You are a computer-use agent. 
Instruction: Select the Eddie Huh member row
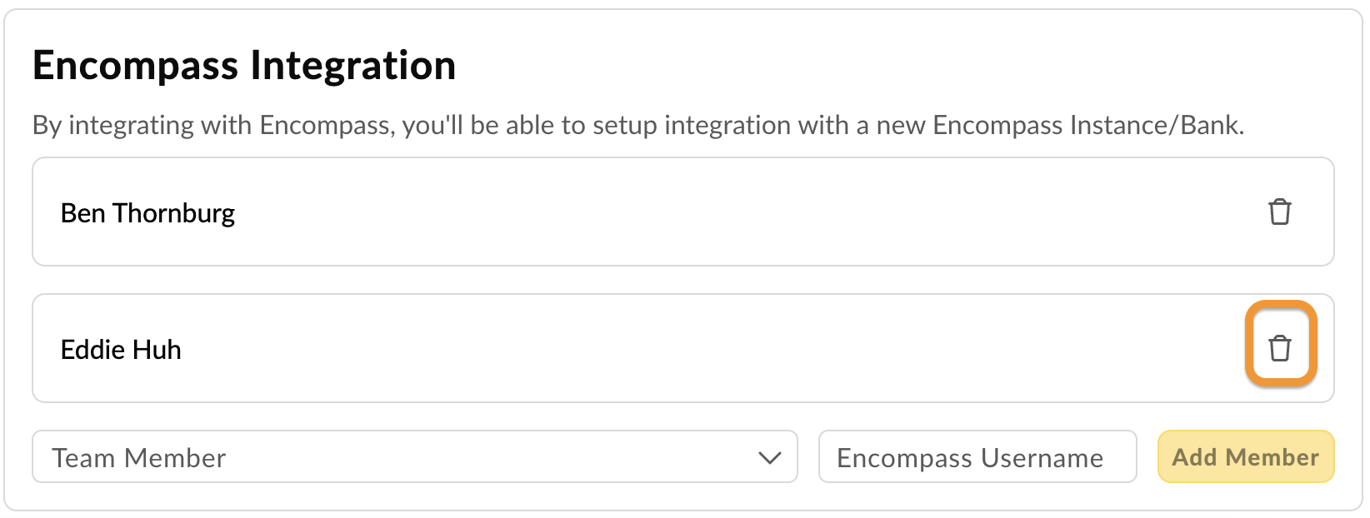(x=583, y=348)
